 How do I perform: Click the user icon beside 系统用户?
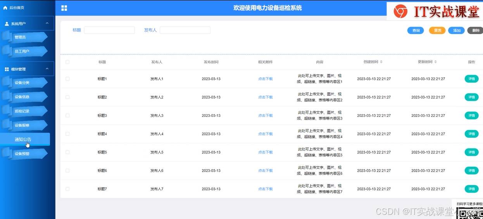(x=7, y=24)
